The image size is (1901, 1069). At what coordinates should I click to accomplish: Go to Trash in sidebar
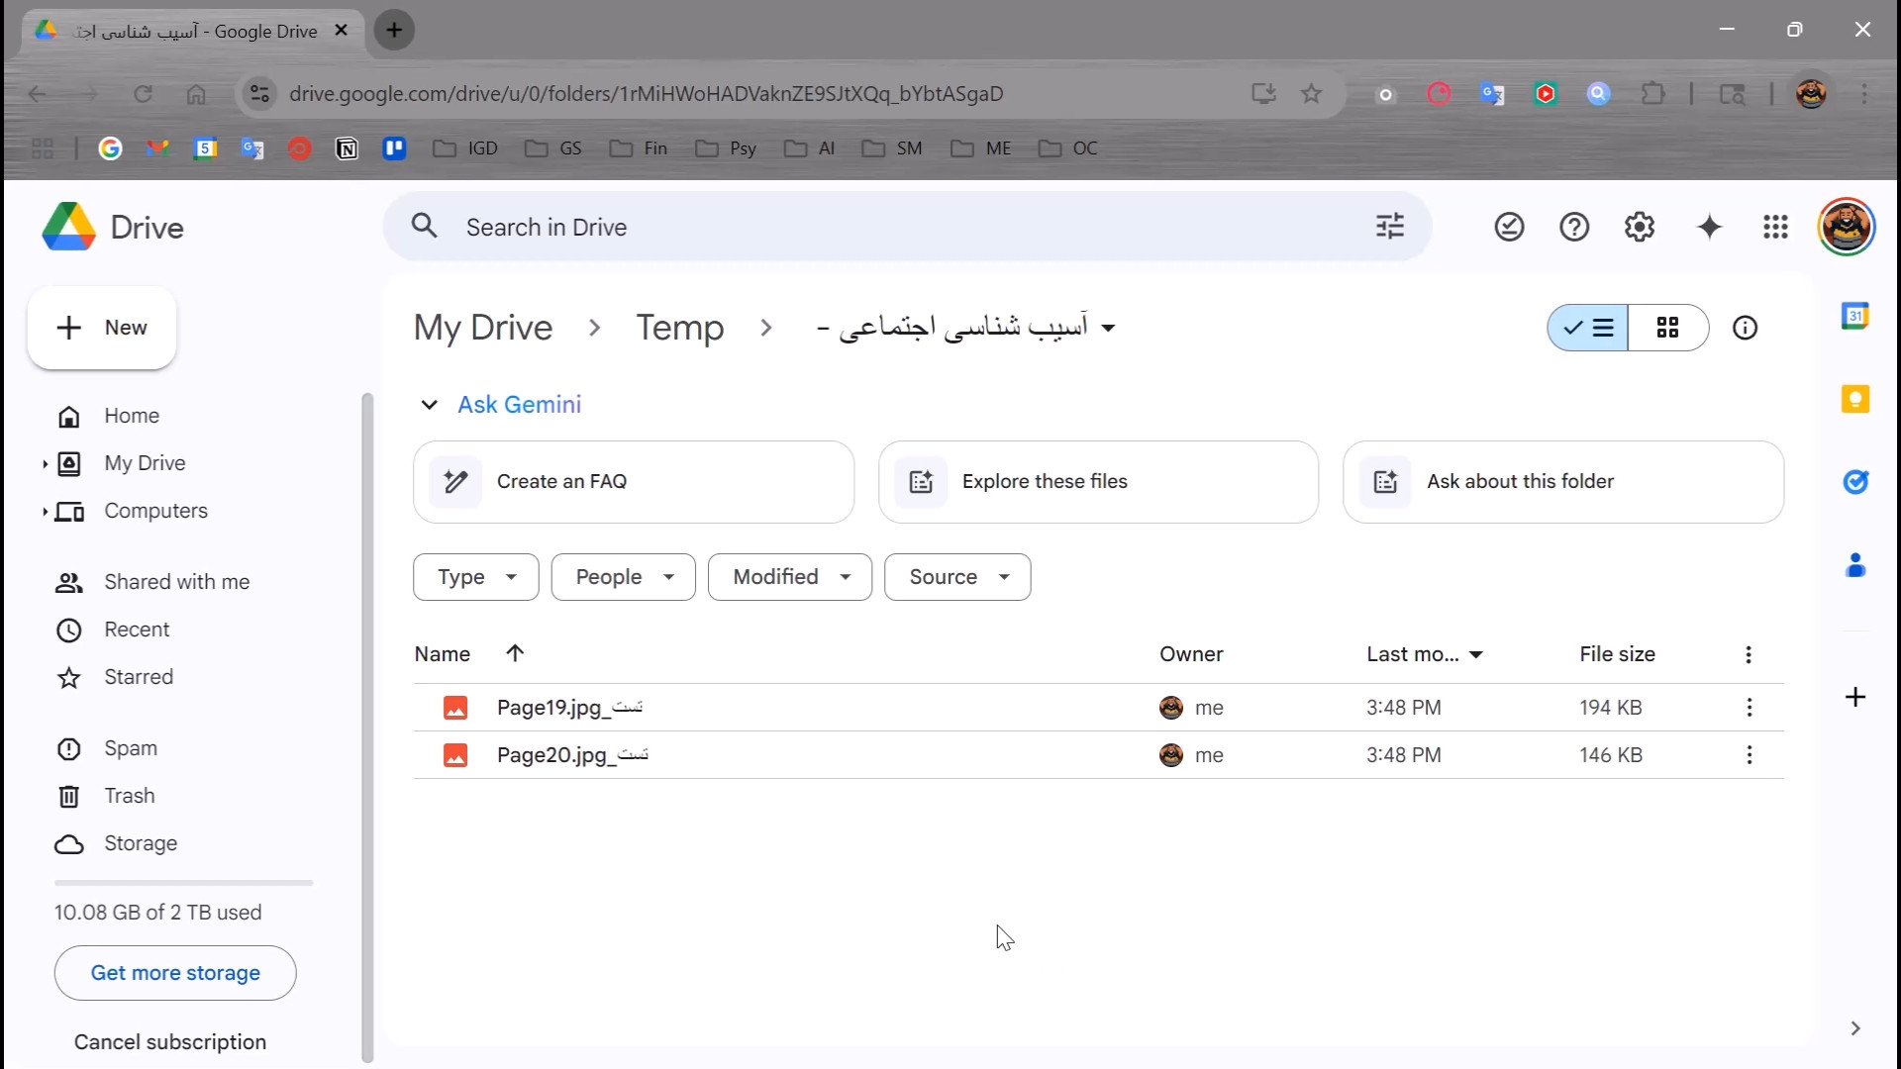[x=129, y=796]
